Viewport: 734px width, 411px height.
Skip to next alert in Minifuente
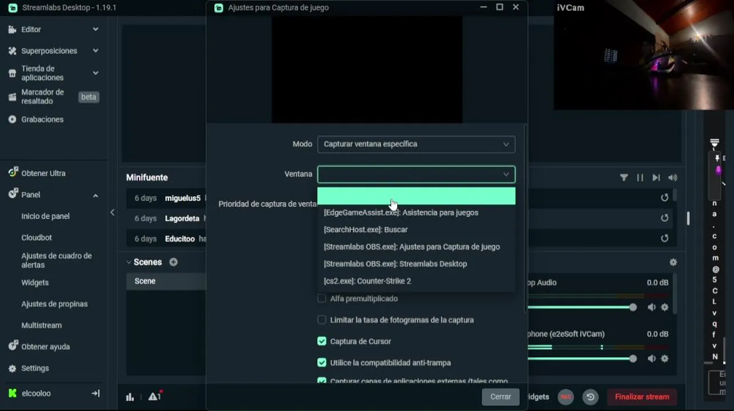(656, 178)
